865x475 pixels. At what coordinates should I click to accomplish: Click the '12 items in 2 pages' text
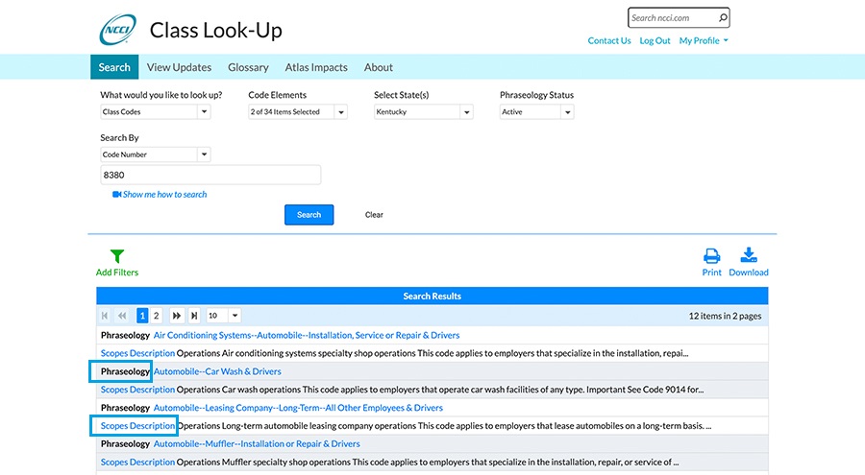coord(725,316)
